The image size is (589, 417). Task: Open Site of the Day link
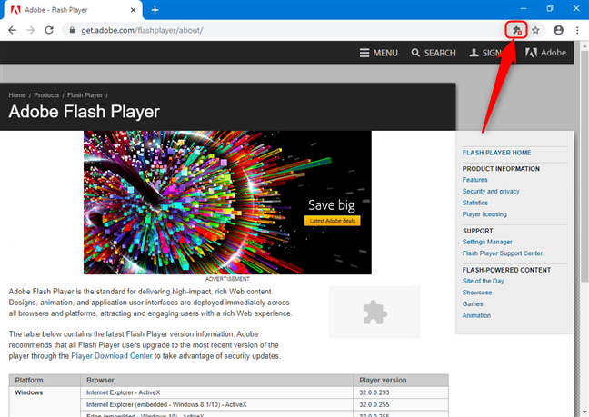483,281
